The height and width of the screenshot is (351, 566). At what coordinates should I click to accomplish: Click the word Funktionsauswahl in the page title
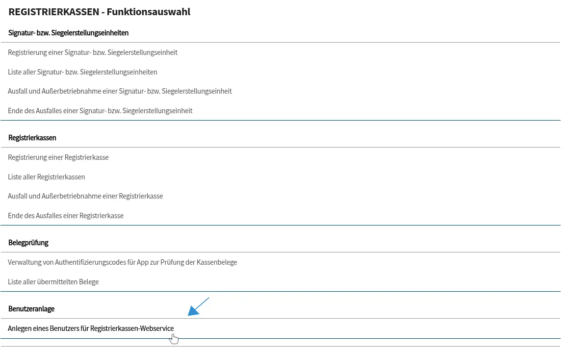149,12
